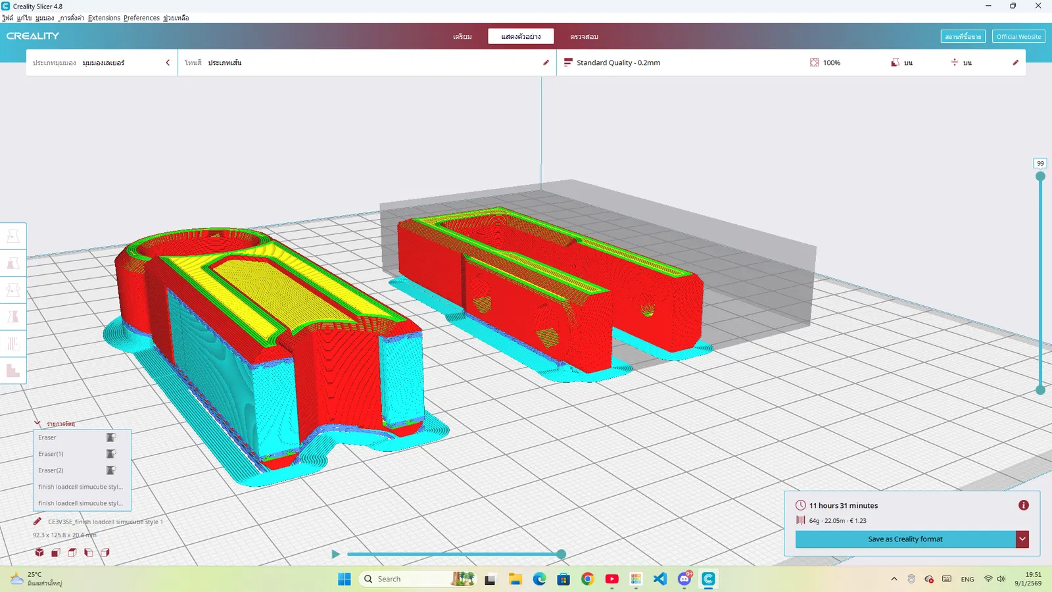This screenshot has height=592, width=1052.
Task: Select the Rotate tool in left toolbar
Action: pyautogui.click(x=12, y=290)
